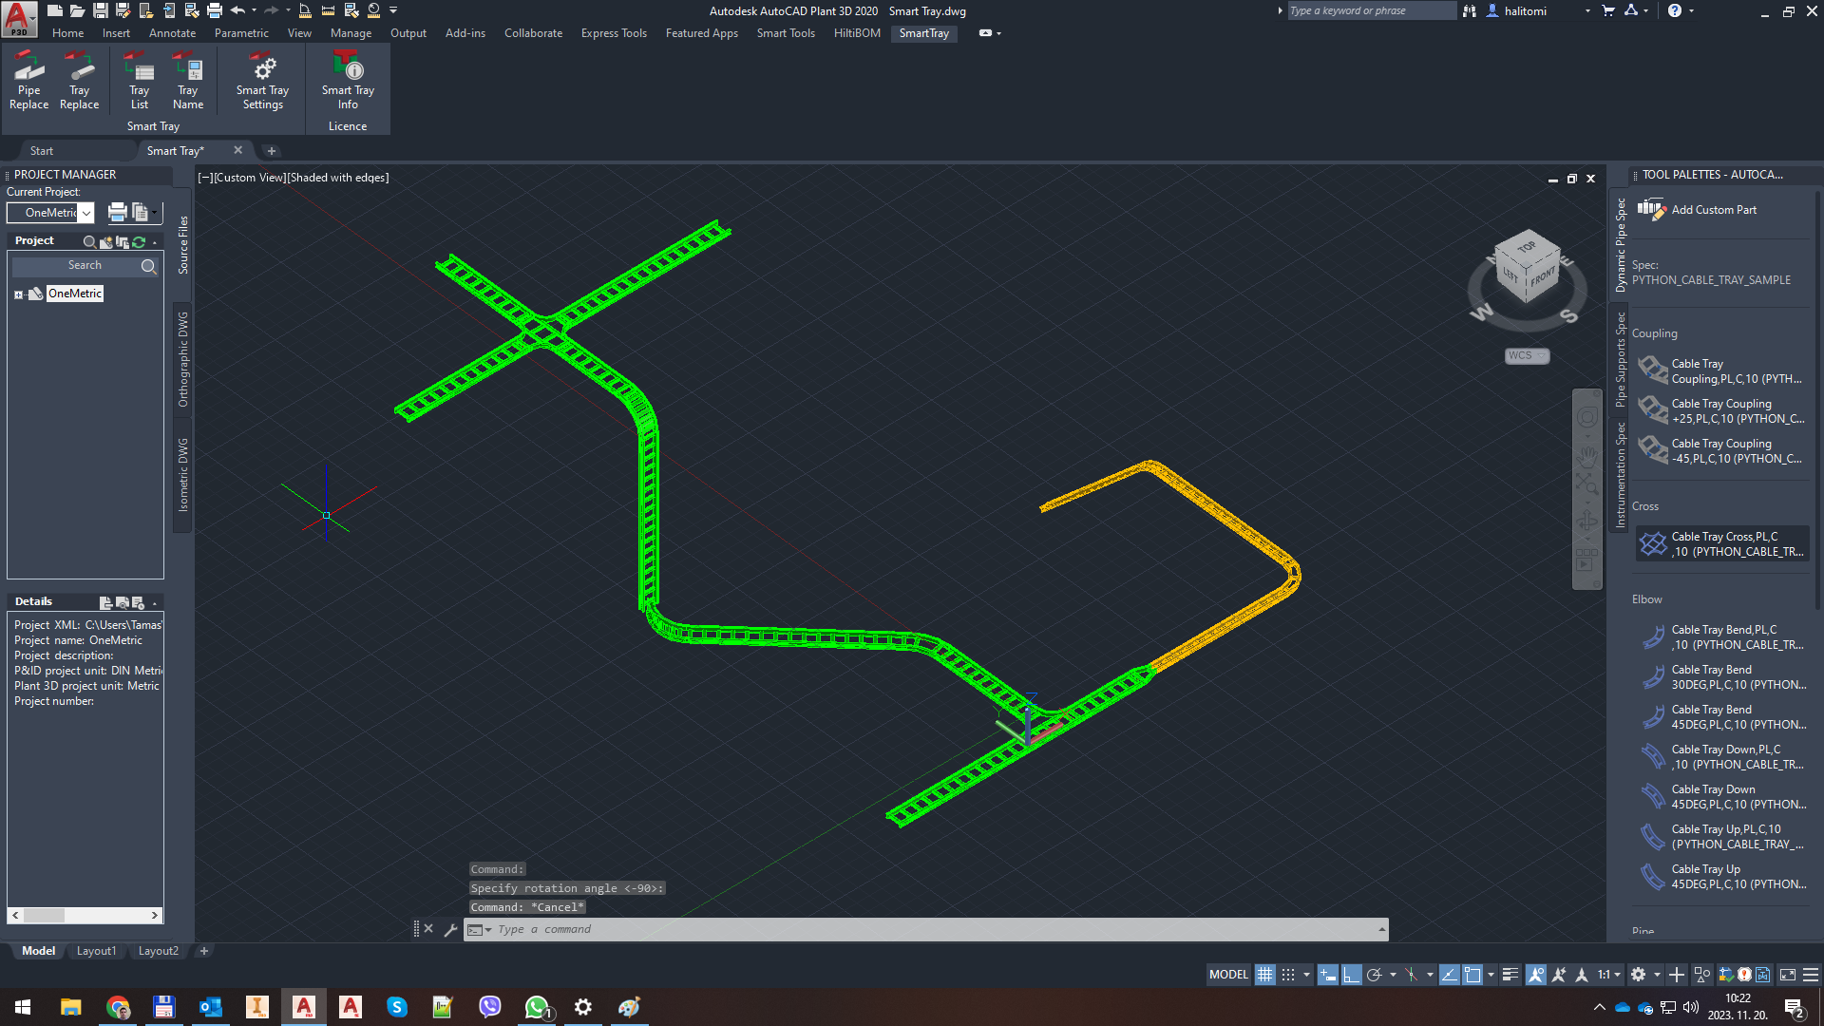Click the WCS button under view cube
The height and width of the screenshot is (1026, 1824).
1526,355
